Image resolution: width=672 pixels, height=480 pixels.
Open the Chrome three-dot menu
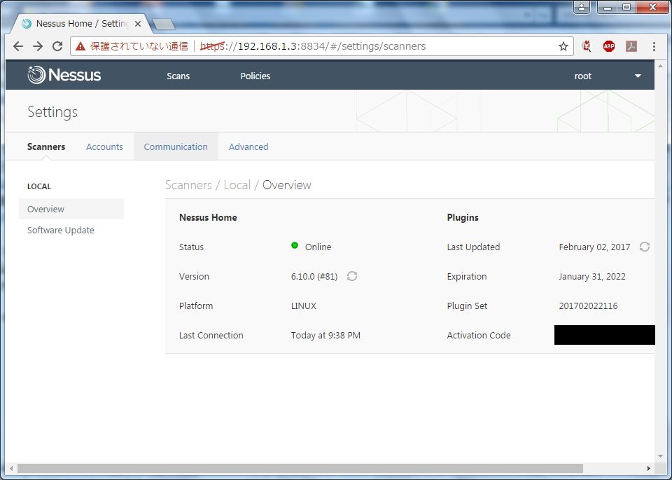(x=654, y=46)
